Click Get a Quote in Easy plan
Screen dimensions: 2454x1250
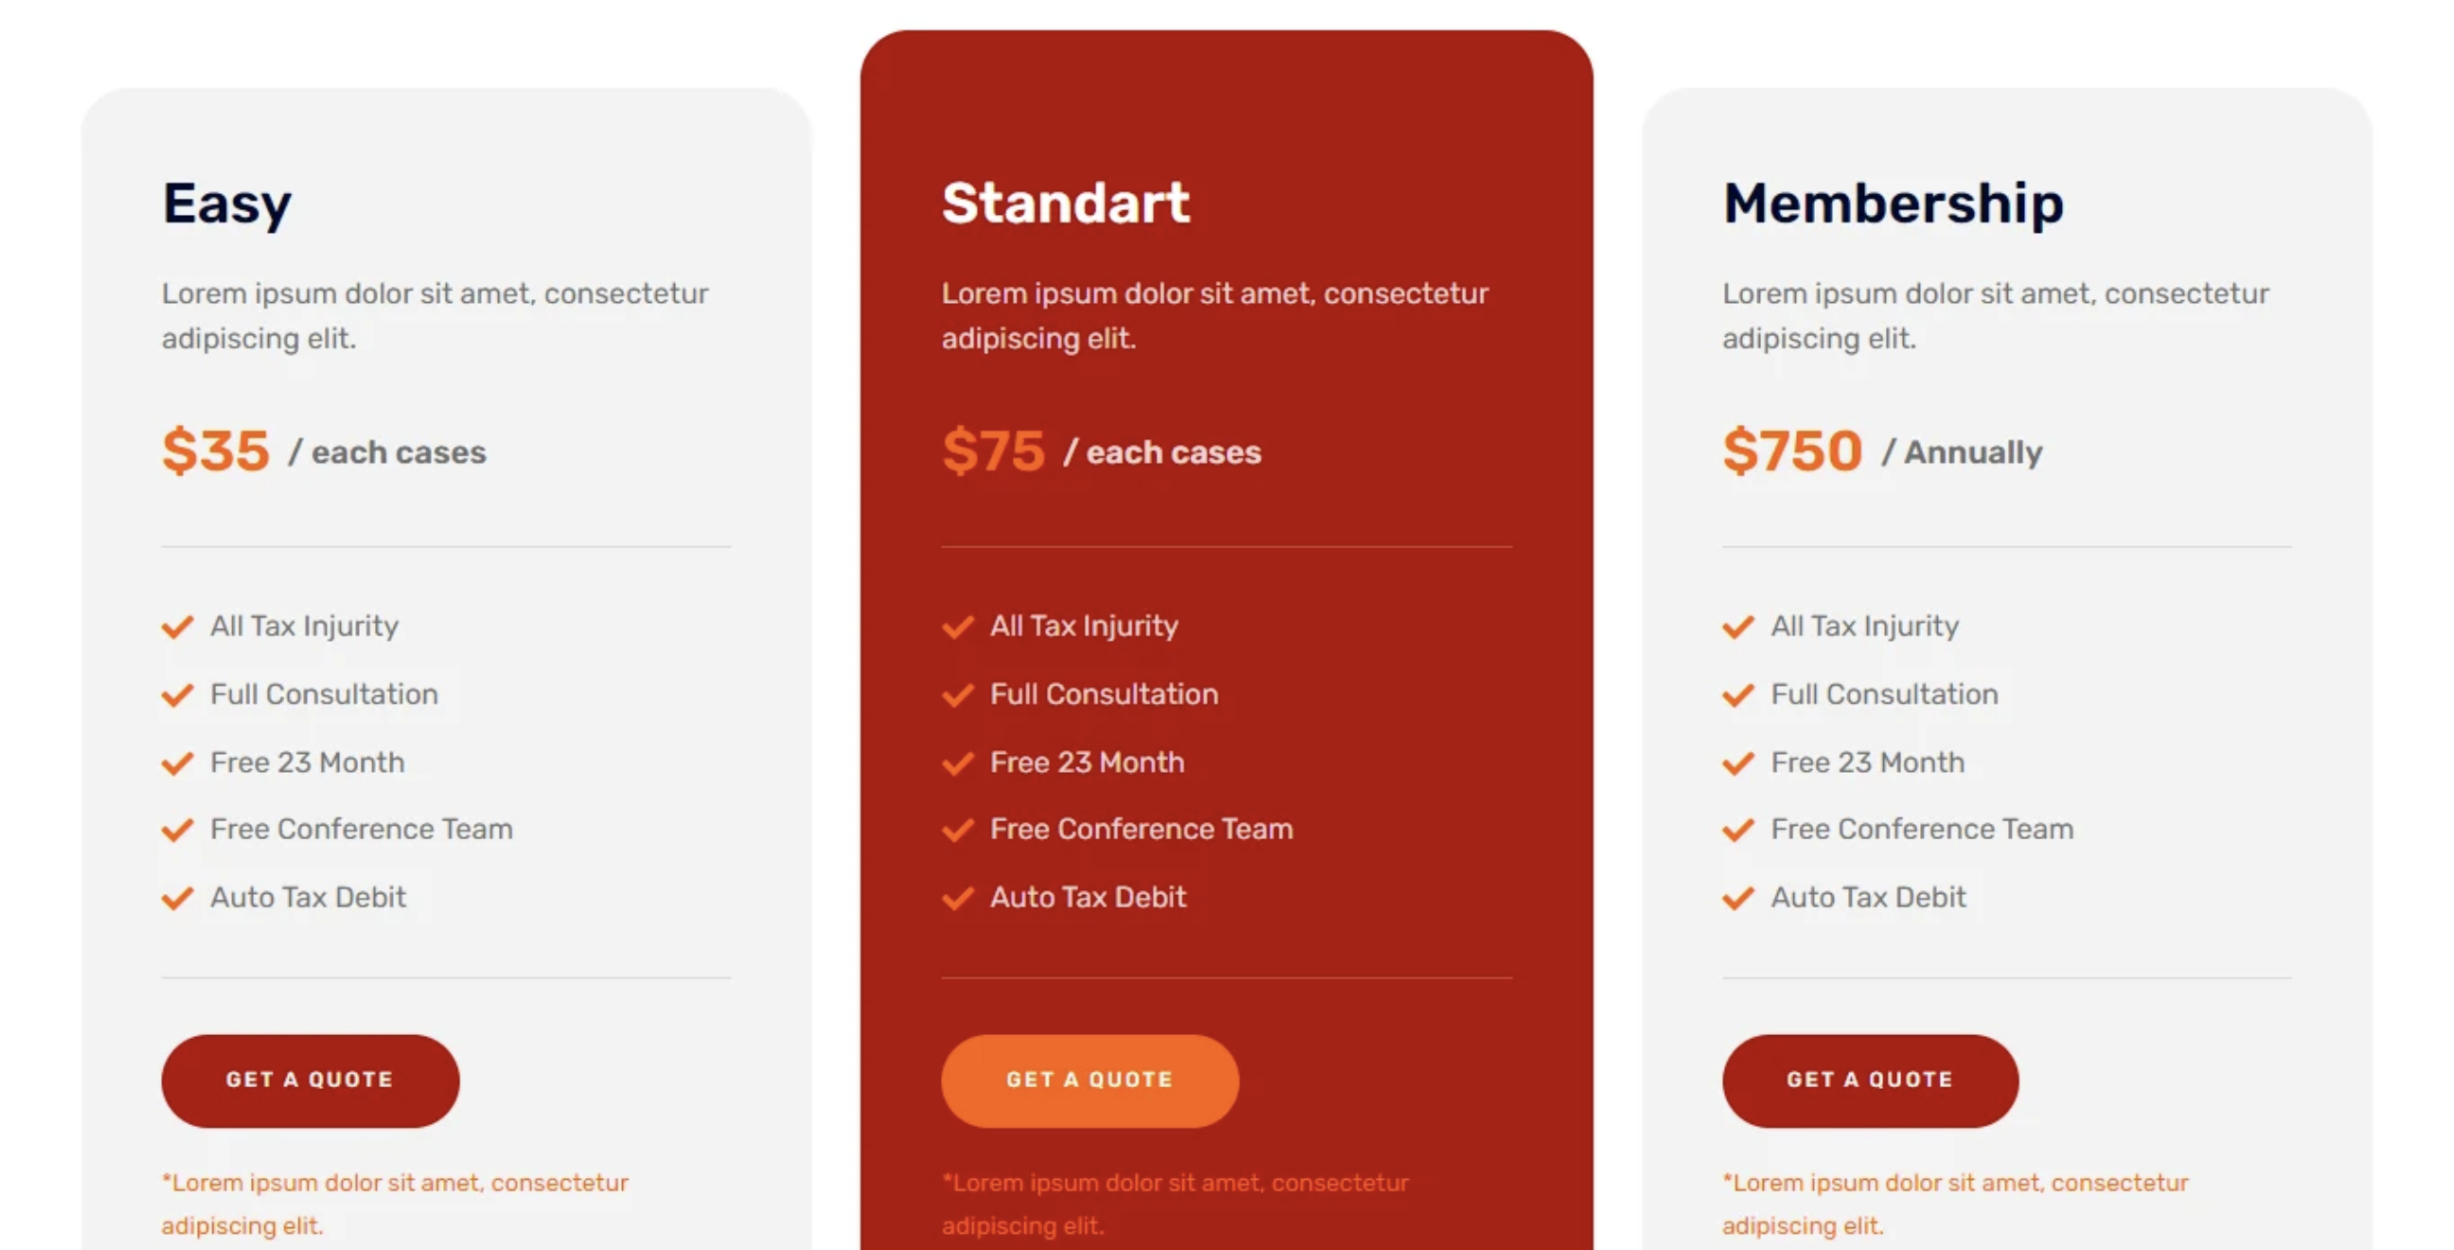(310, 1080)
